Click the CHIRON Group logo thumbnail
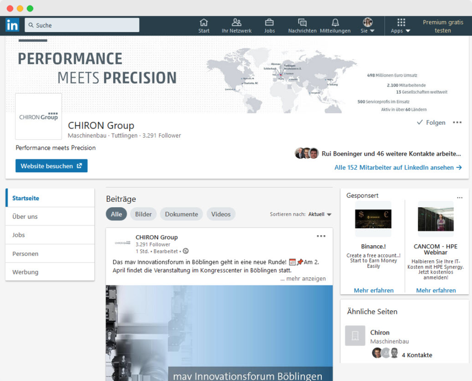This screenshot has height=381, width=472. (38, 117)
